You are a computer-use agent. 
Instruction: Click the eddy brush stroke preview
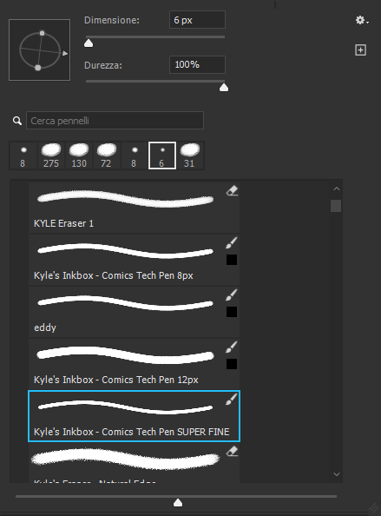point(125,303)
